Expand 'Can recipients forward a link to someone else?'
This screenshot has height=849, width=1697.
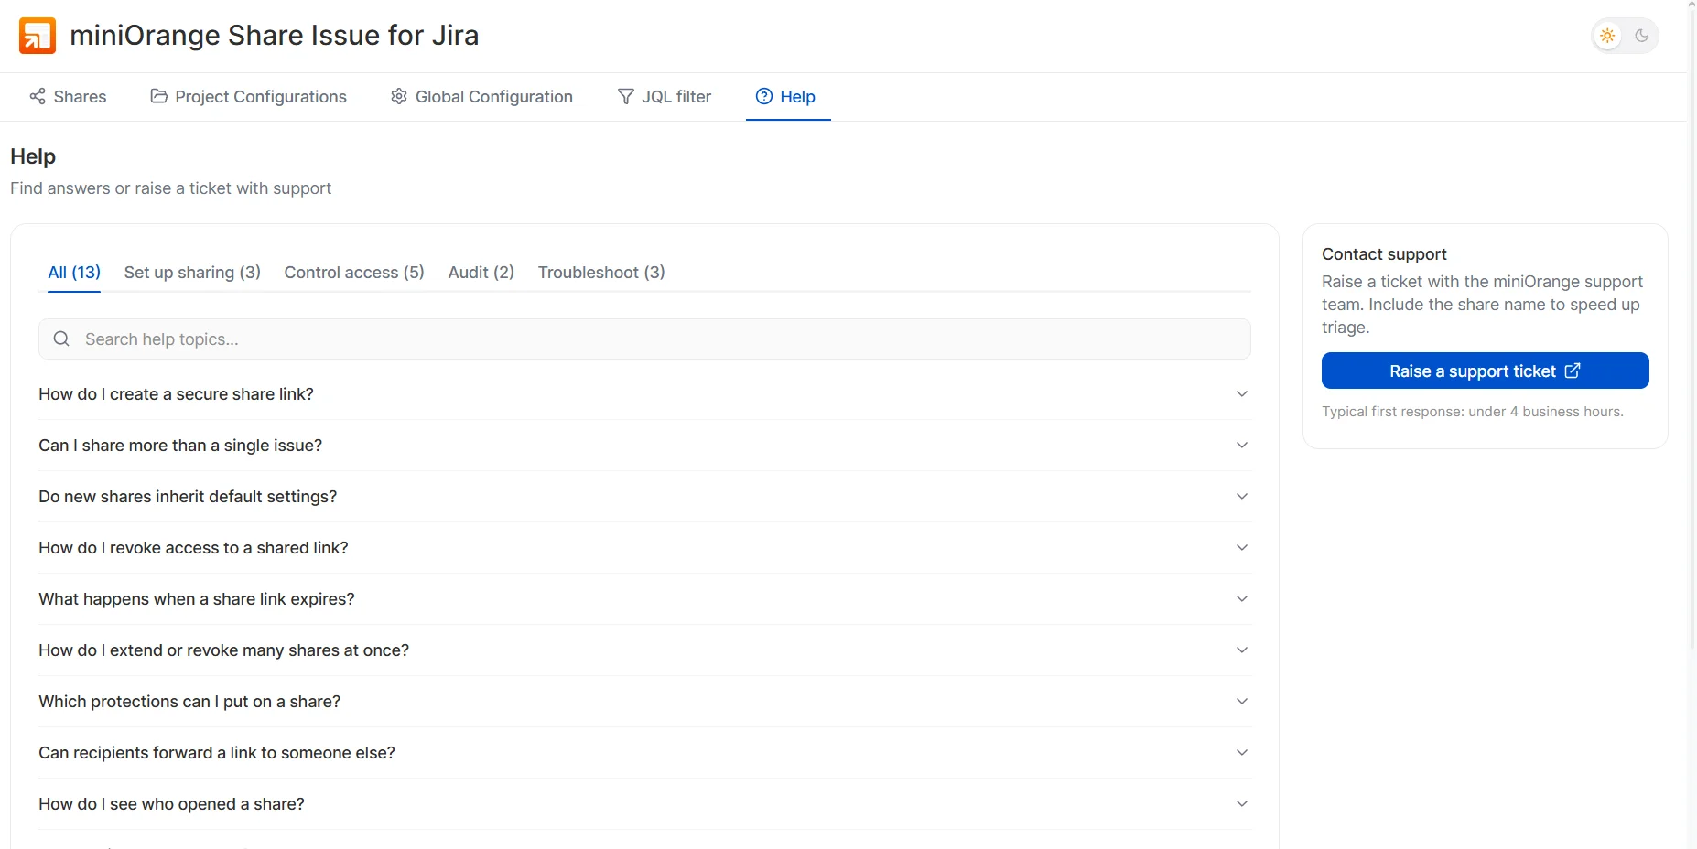[x=644, y=753]
